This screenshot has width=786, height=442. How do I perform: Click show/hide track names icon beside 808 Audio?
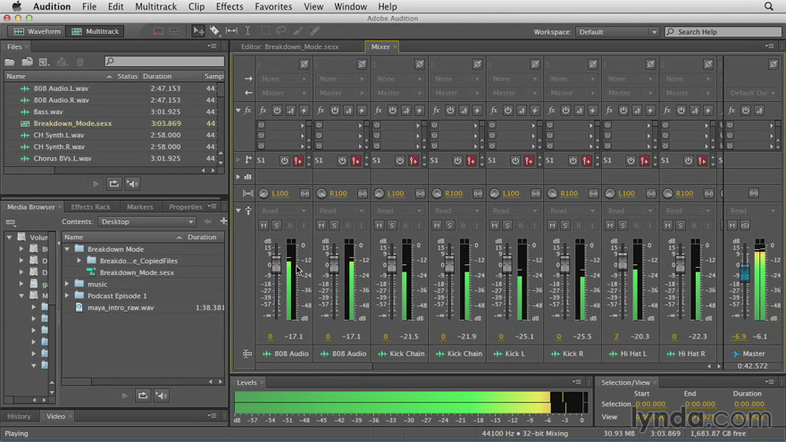[247, 354]
